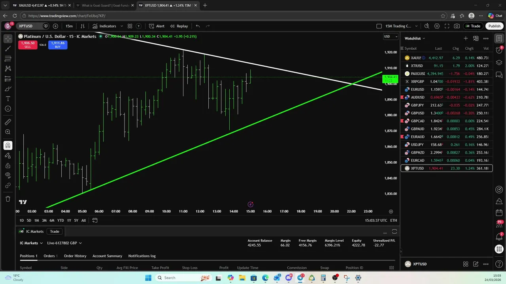Enter fullscreen chart mode

click(447, 26)
